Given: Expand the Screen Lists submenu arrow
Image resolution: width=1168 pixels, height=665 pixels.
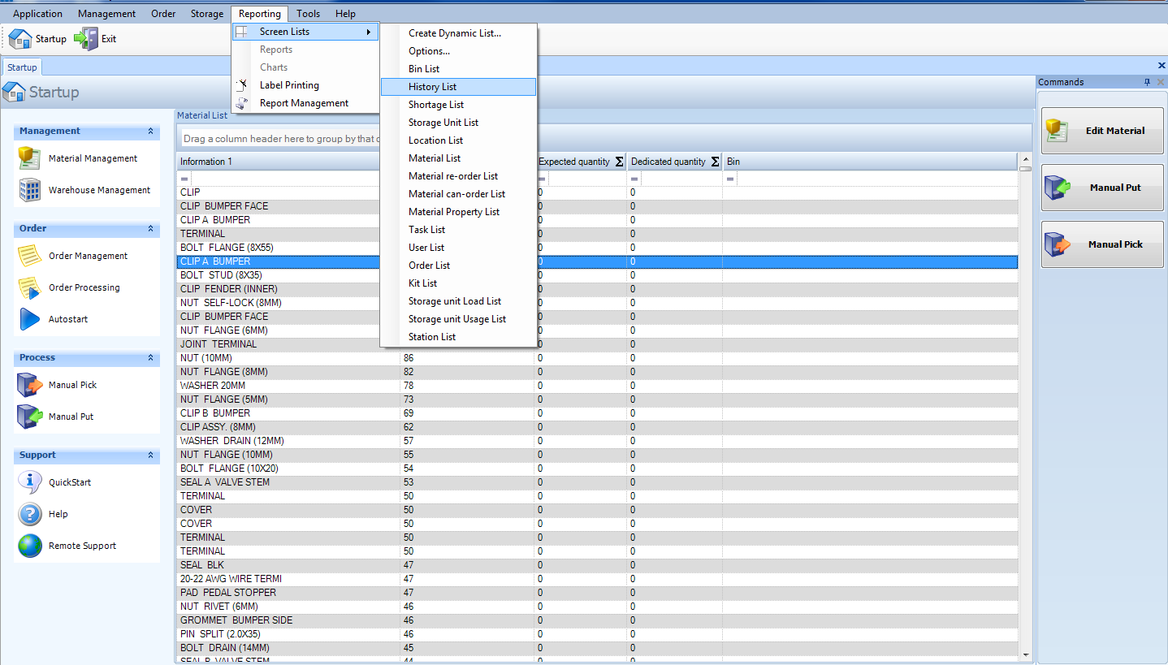Looking at the screenshot, I should (x=369, y=32).
